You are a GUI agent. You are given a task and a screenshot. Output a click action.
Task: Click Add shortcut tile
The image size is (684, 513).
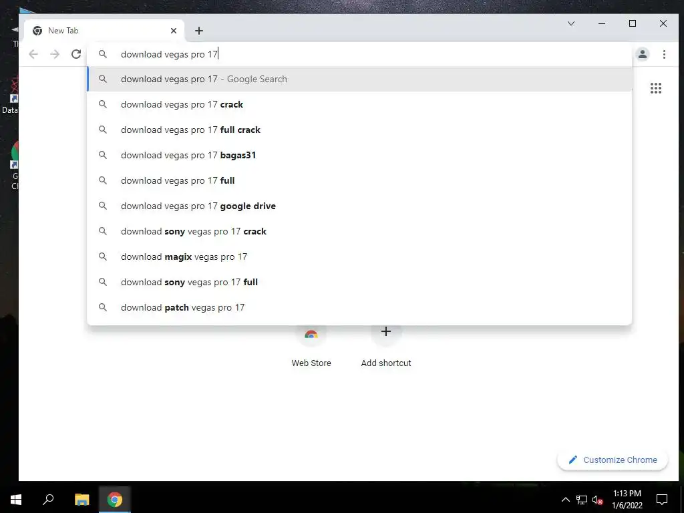click(385, 347)
